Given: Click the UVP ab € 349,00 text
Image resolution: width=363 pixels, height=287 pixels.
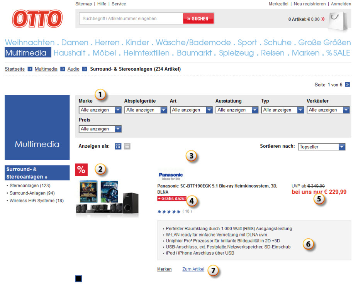Looking at the screenshot, I should point(308,186).
